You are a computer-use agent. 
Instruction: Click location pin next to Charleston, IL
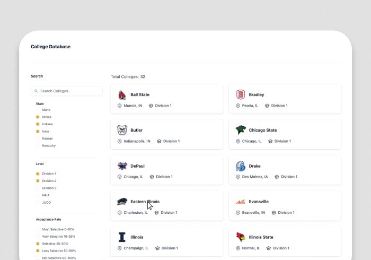pyautogui.click(x=119, y=213)
